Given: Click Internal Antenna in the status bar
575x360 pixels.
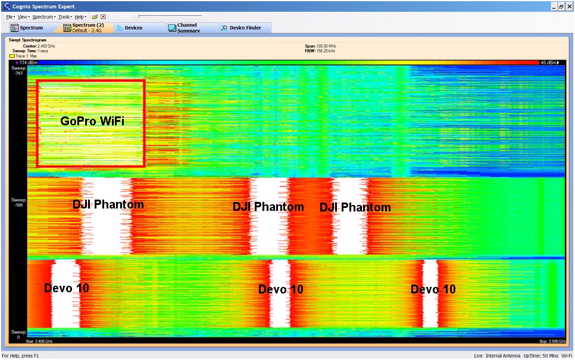Looking at the screenshot, I should 503,356.
